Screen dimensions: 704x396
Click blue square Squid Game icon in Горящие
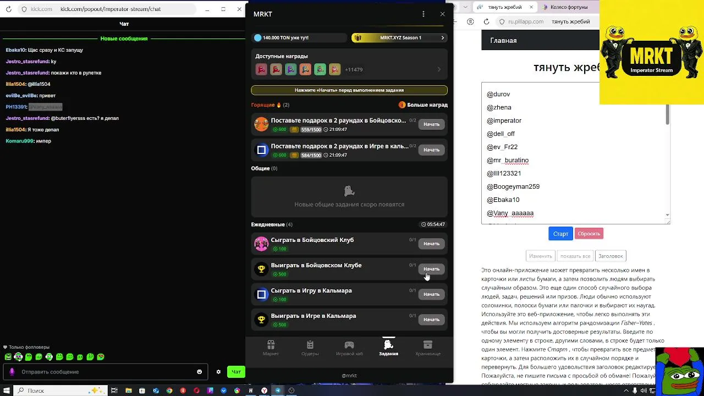pos(261,150)
